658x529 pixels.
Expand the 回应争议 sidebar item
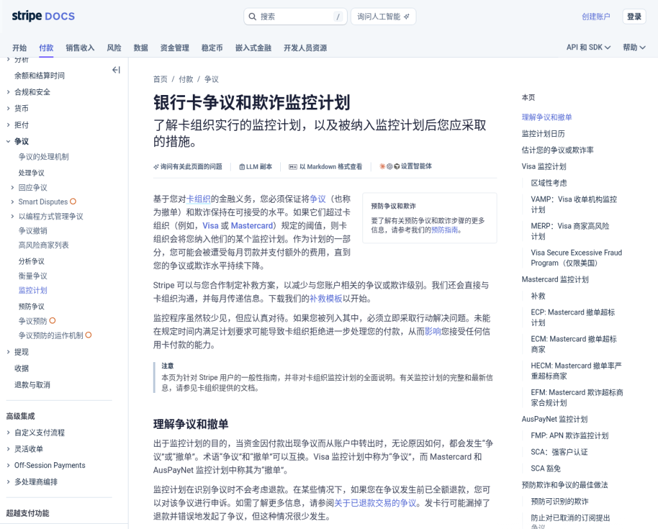coord(12,188)
